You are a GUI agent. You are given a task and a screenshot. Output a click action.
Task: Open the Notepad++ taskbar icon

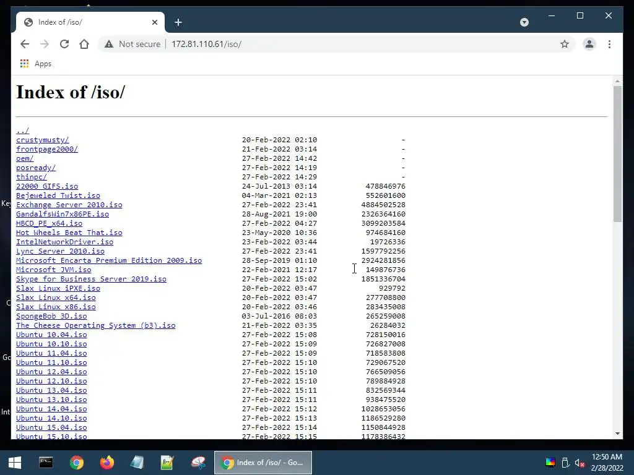167,463
